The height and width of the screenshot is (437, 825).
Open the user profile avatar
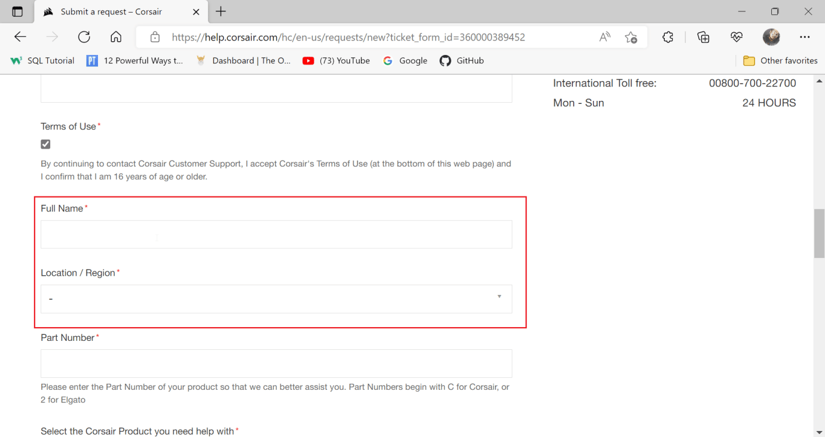[x=771, y=37]
